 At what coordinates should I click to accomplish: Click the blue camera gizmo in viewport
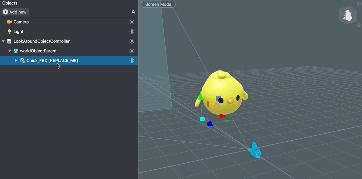pos(254,151)
